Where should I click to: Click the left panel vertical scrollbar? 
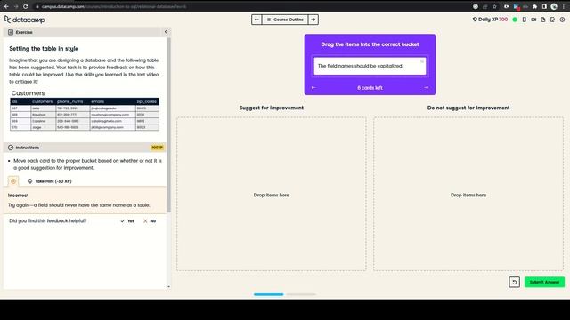pyautogui.click(x=168, y=125)
